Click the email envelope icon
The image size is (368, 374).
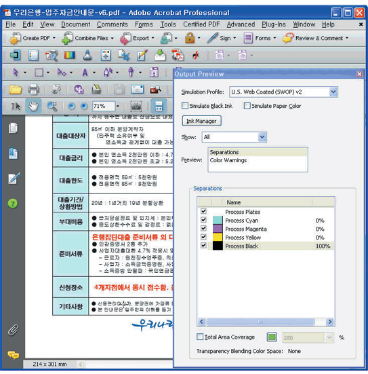pyautogui.click(x=137, y=90)
